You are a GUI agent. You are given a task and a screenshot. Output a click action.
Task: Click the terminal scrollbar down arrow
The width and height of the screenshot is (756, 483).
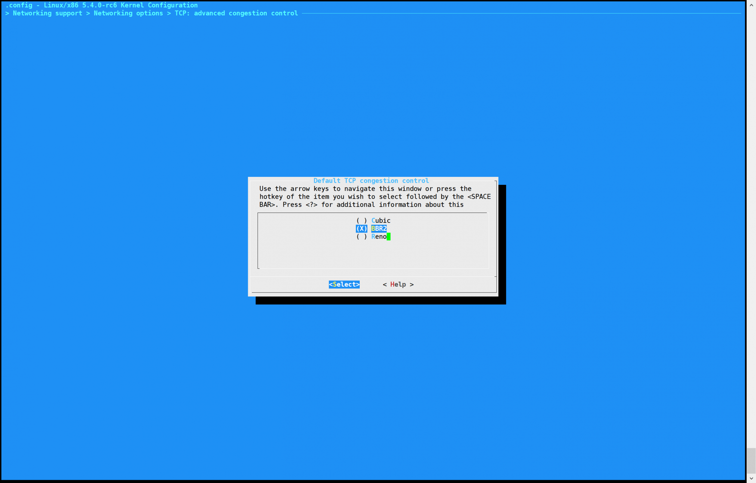point(751,479)
